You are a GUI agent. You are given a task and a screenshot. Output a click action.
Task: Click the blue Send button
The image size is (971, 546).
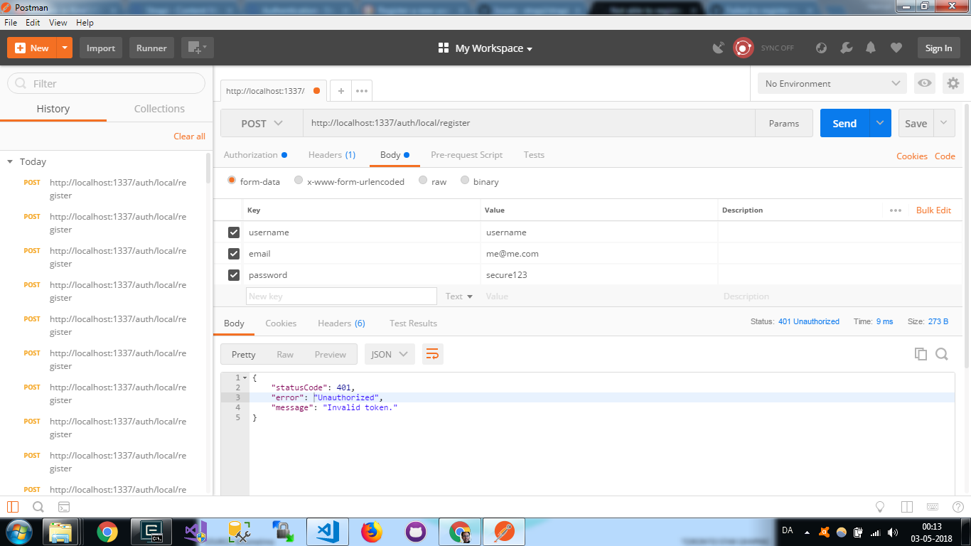point(844,123)
